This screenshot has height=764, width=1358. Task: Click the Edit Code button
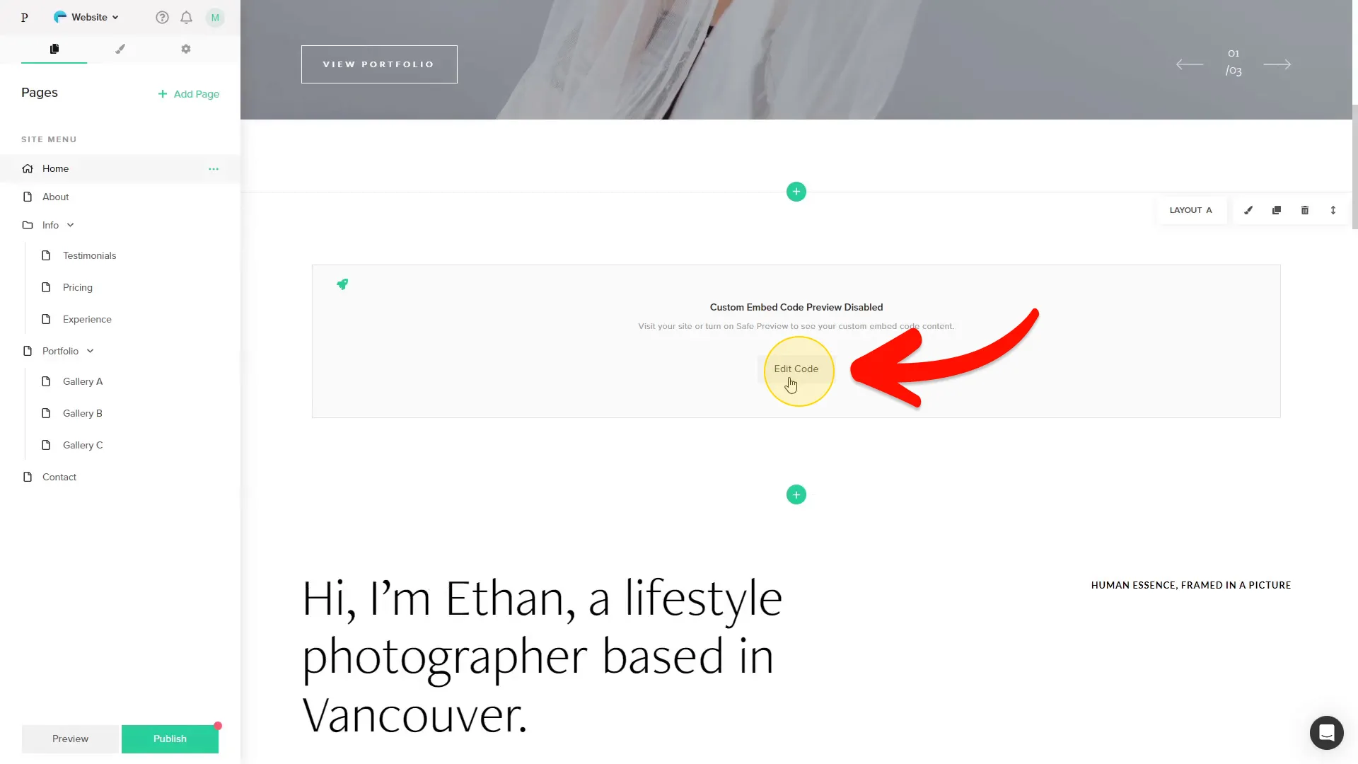pos(796,369)
